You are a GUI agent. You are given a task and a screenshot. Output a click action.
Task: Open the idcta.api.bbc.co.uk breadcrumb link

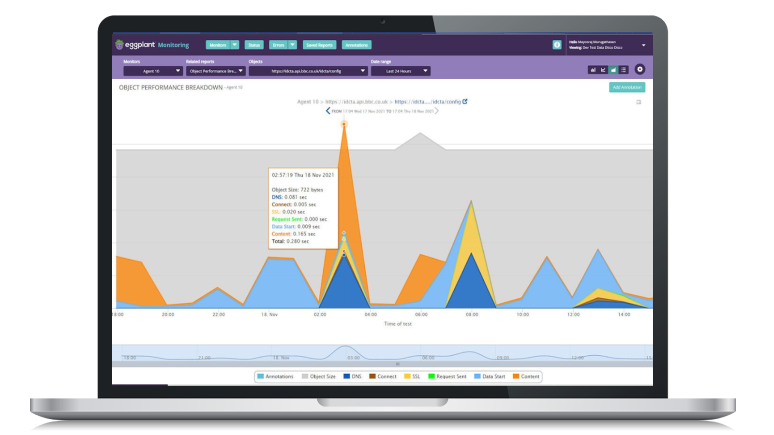tap(356, 102)
